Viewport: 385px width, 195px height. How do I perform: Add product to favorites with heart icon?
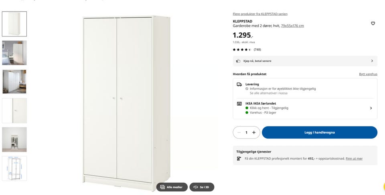click(373, 24)
